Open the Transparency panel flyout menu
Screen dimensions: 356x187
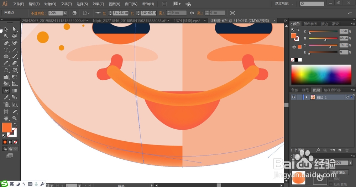pos(353,156)
